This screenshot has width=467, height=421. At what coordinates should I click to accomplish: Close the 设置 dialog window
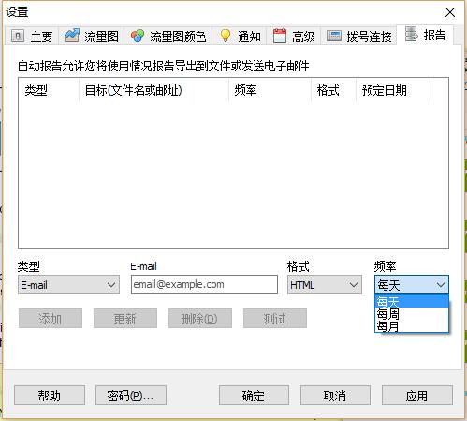click(x=450, y=12)
